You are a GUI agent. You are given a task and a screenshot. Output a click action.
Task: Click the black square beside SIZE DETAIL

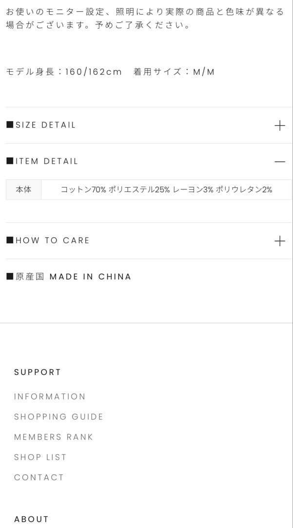pyautogui.click(x=10, y=125)
